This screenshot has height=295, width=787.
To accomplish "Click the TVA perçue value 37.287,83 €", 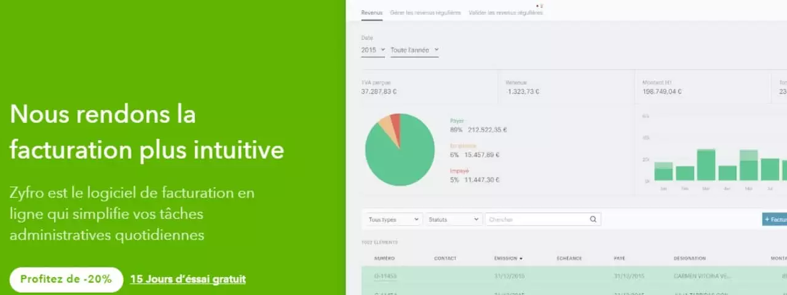I will coord(379,92).
